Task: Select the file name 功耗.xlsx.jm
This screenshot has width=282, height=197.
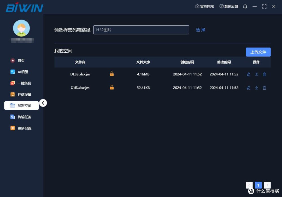Action: pos(80,88)
